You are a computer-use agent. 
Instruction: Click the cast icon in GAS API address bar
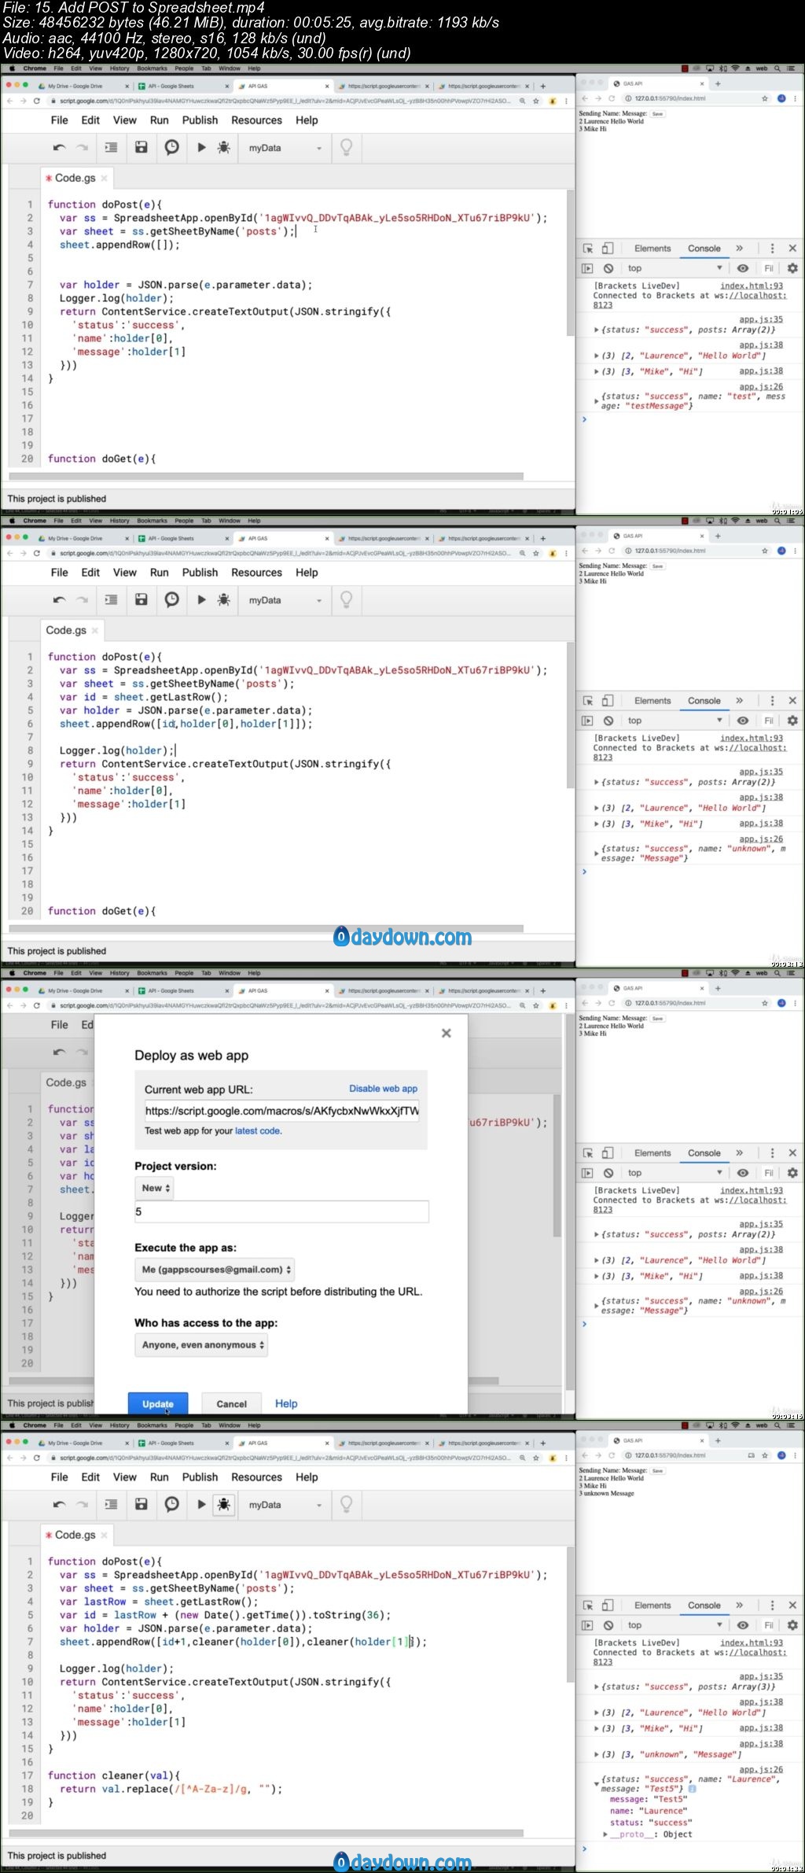coord(751,1455)
